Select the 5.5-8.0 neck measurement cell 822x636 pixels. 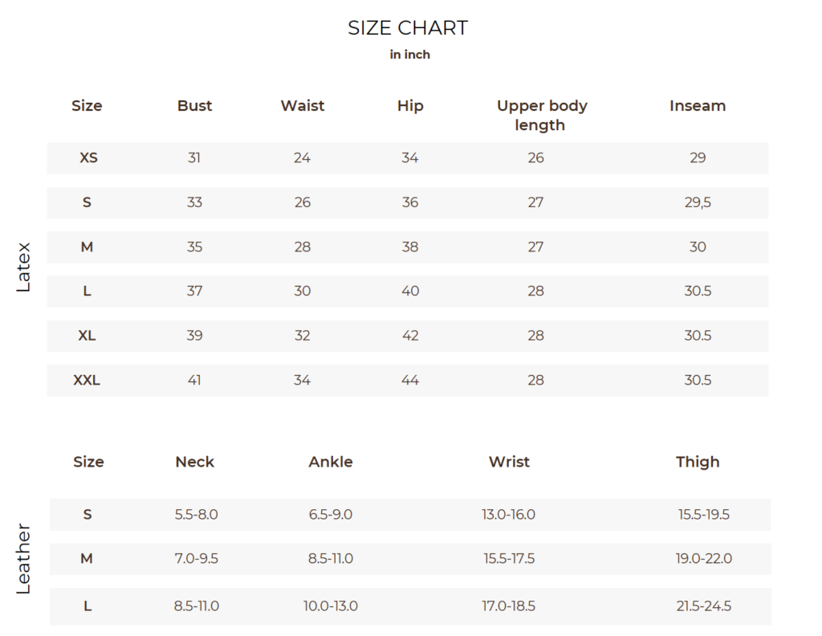click(x=197, y=515)
